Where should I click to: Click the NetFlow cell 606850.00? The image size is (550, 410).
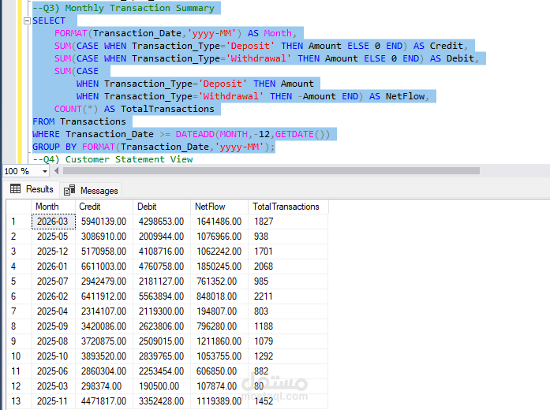point(219,371)
